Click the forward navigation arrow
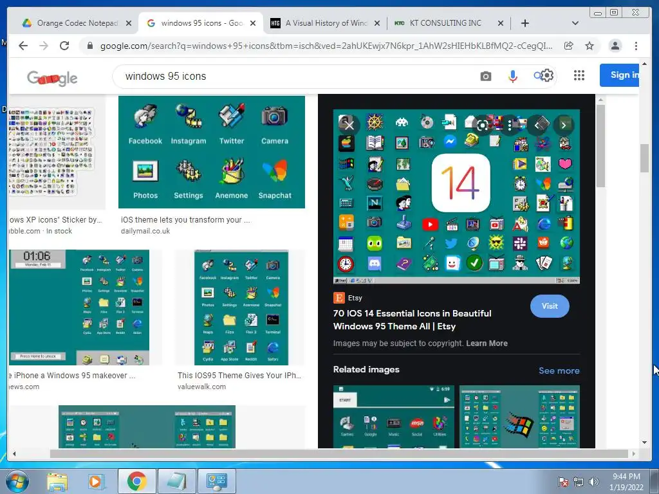Image resolution: width=659 pixels, height=494 pixels. [44, 46]
